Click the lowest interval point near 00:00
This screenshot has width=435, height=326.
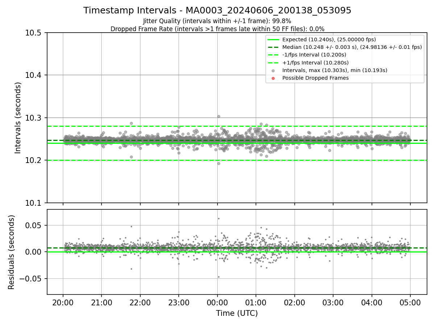[219, 163]
